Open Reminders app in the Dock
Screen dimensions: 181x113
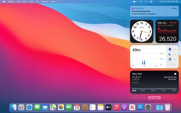coord(93,107)
